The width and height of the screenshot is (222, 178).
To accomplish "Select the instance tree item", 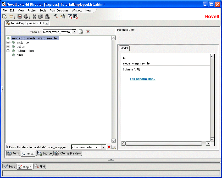I will 23,42.
